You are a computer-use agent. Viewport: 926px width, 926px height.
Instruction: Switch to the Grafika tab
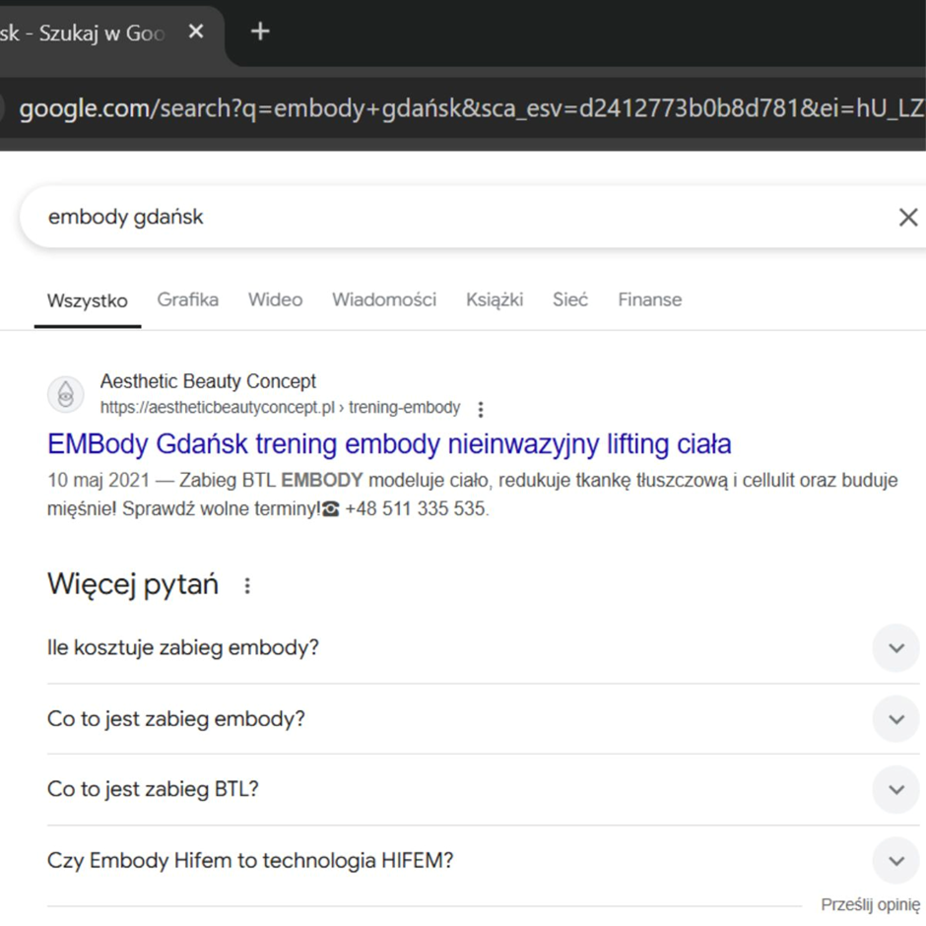pyautogui.click(x=188, y=300)
